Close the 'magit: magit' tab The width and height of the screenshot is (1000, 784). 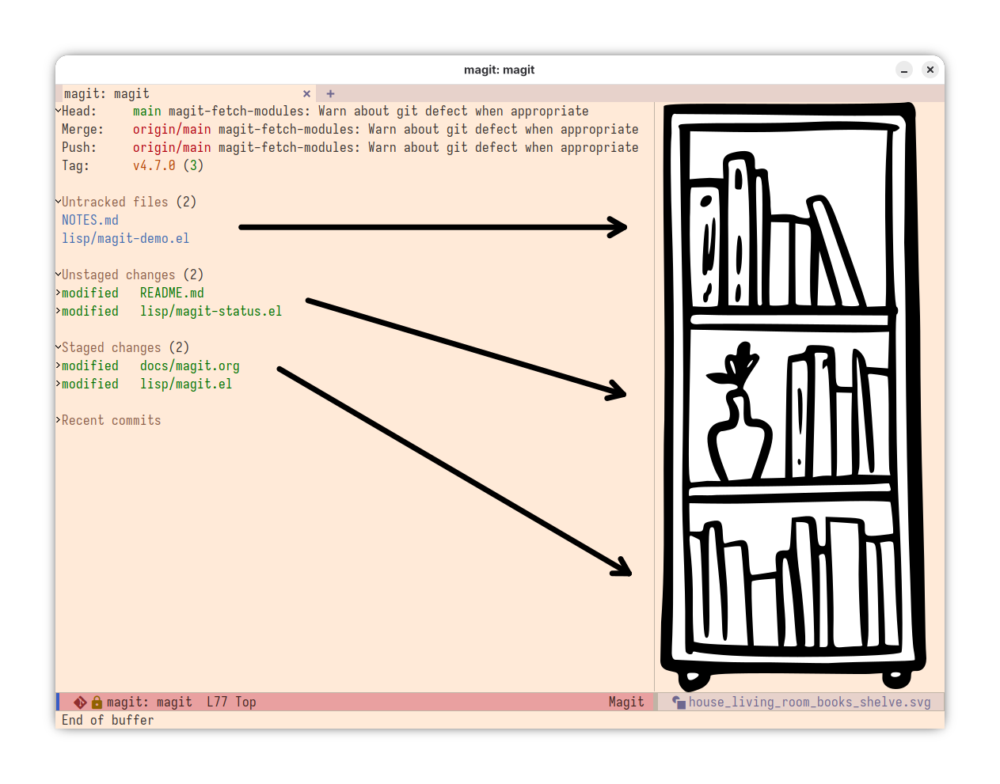point(306,94)
